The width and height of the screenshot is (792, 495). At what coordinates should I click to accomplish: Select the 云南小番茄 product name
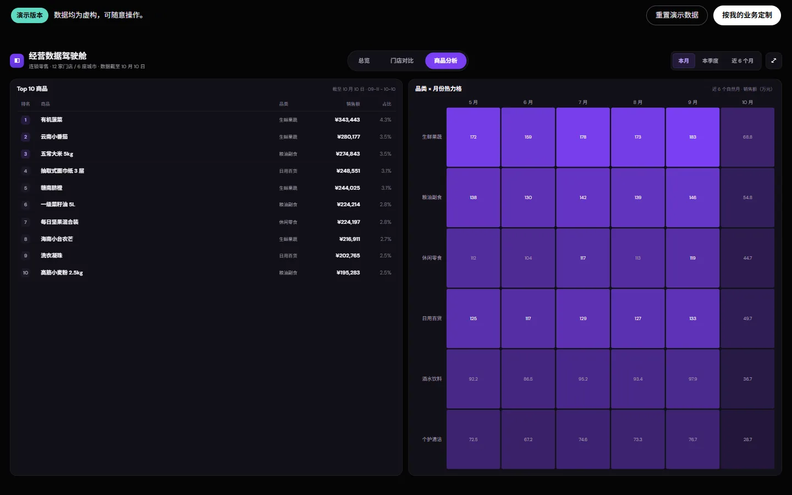(x=54, y=137)
